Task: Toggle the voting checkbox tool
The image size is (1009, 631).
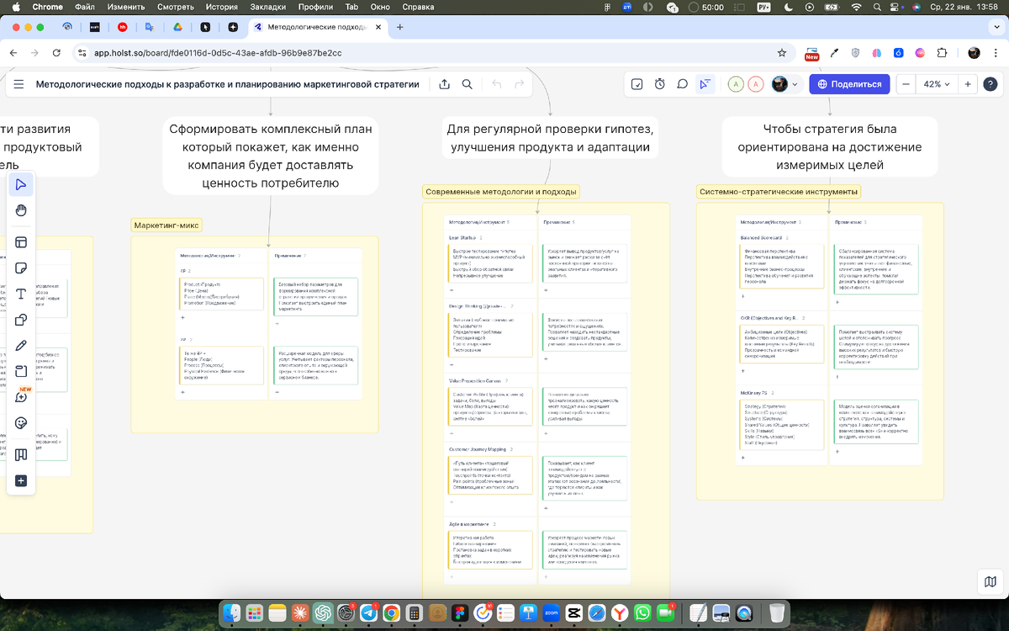Action: pos(637,84)
